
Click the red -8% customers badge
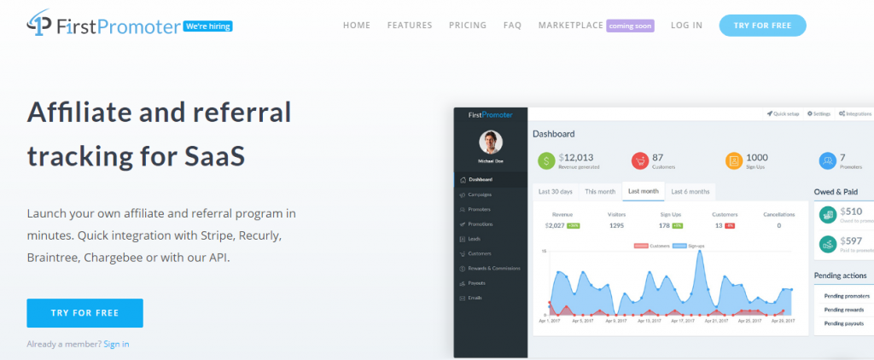(730, 226)
